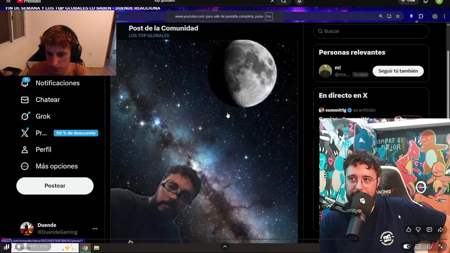The height and width of the screenshot is (253, 450).
Task: Click the summit1g host name
Action: [x=336, y=110]
